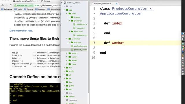The image size is (185, 104).
Task: Open the Tools bookmarks folder
Action: (18, 9)
